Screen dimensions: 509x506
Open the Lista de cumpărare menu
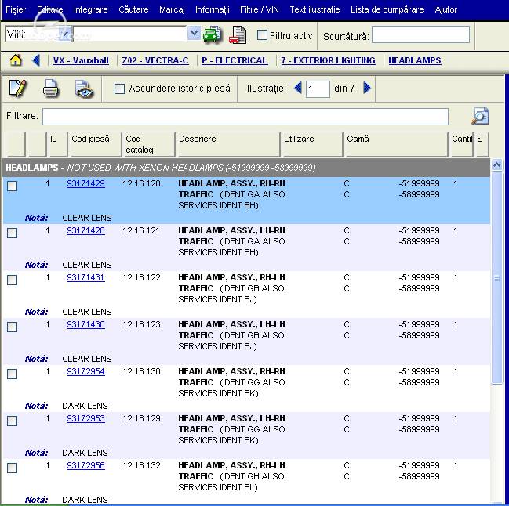click(387, 9)
